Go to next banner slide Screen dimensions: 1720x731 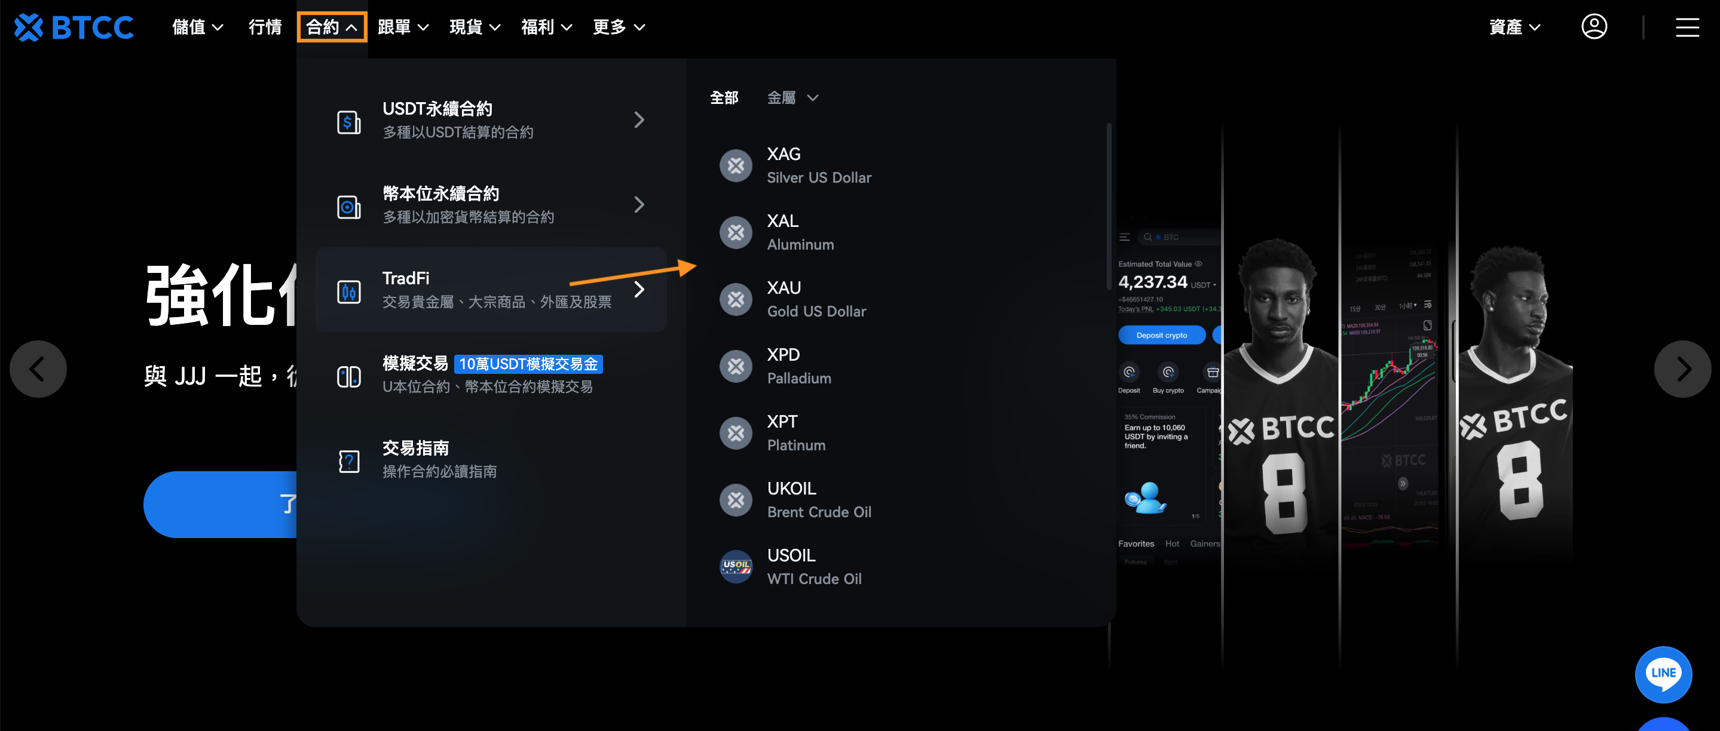pos(1682,369)
